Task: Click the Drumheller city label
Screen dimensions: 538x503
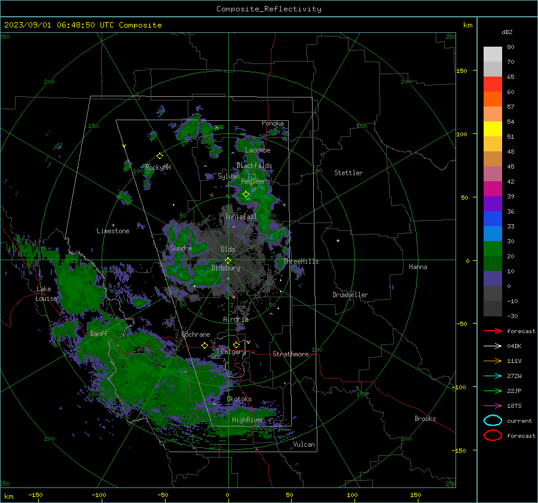Action: (x=350, y=295)
